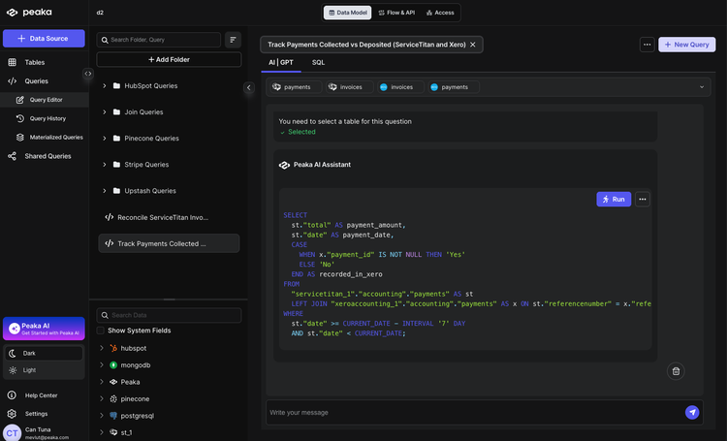Click the send message arrow icon

[692, 412]
